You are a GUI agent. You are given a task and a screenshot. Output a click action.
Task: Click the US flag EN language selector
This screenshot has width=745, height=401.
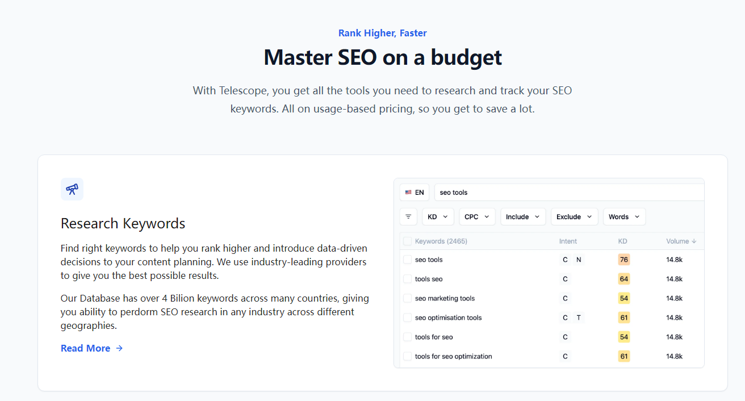click(x=415, y=193)
